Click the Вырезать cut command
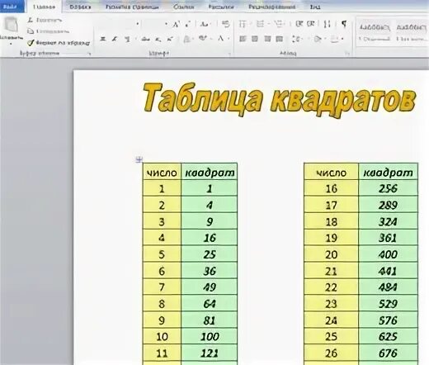Image resolution: width=429 pixels, height=365 pixels. pyautogui.click(x=45, y=20)
